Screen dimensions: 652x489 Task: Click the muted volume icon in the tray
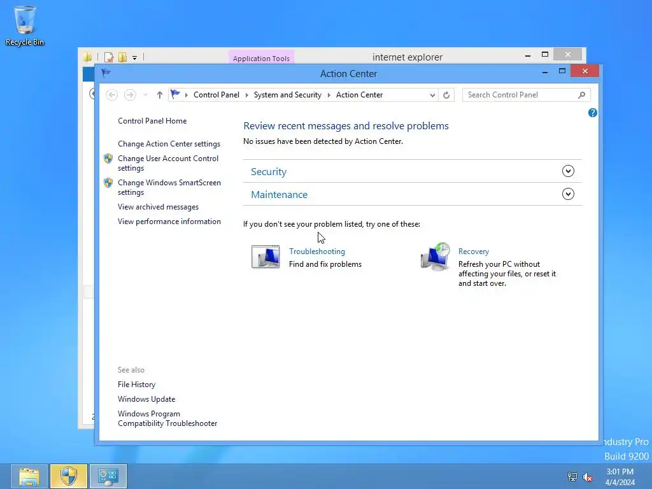tap(588, 477)
